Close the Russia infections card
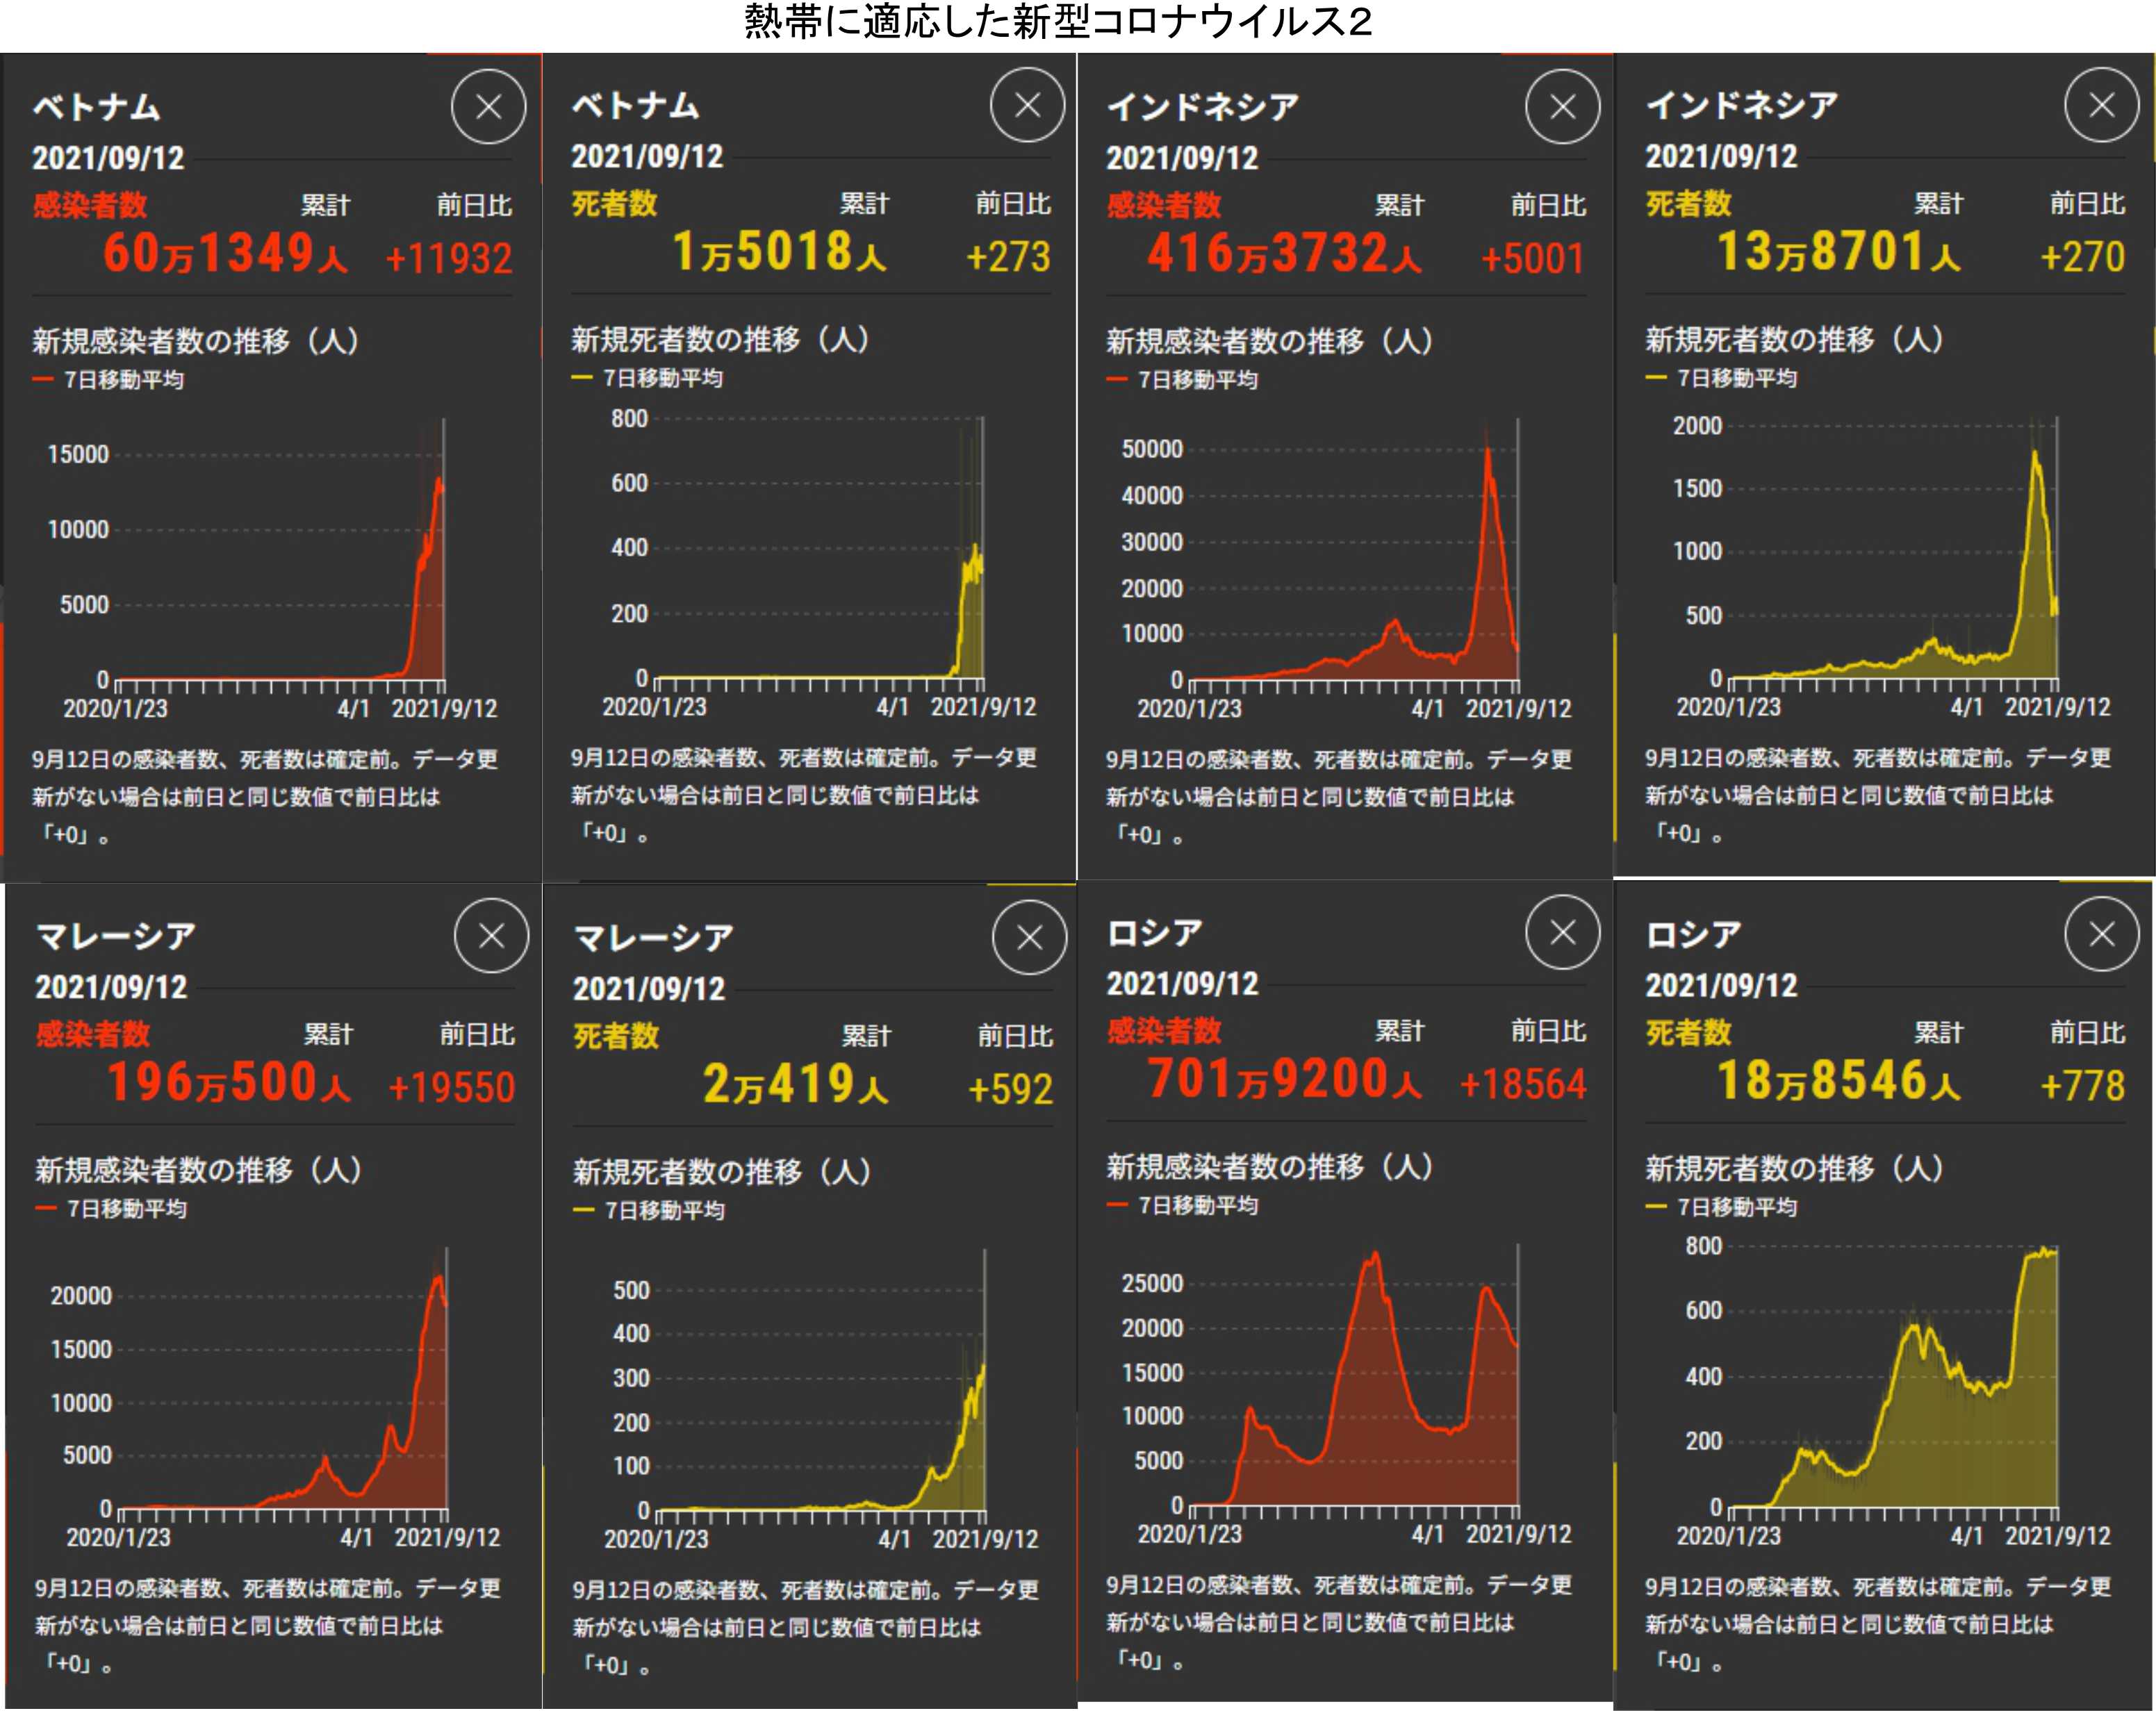 pyautogui.click(x=1562, y=933)
